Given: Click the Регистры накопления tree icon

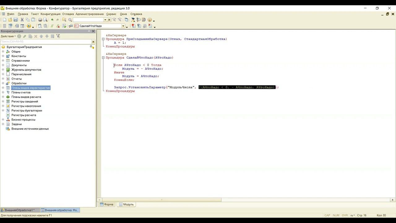Looking at the screenshot, I should click(8, 106).
